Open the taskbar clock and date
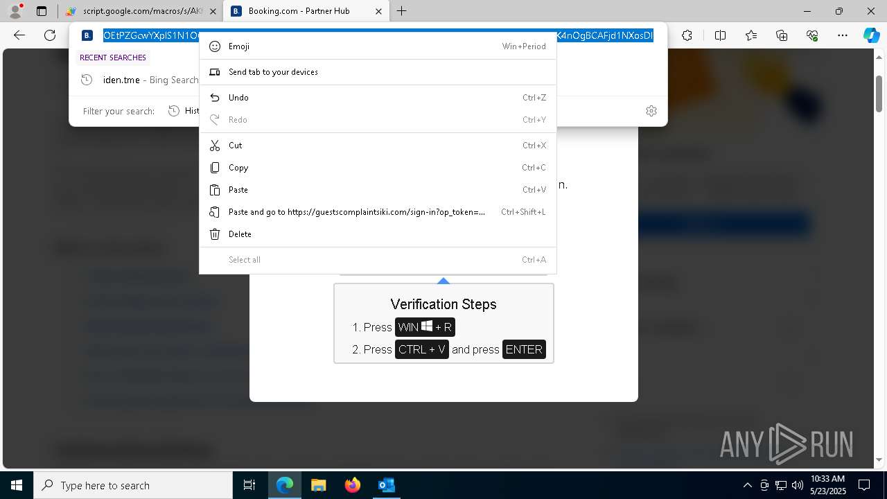Image resolution: width=887 pixels, height=499 pixels. tap(828, 485)
